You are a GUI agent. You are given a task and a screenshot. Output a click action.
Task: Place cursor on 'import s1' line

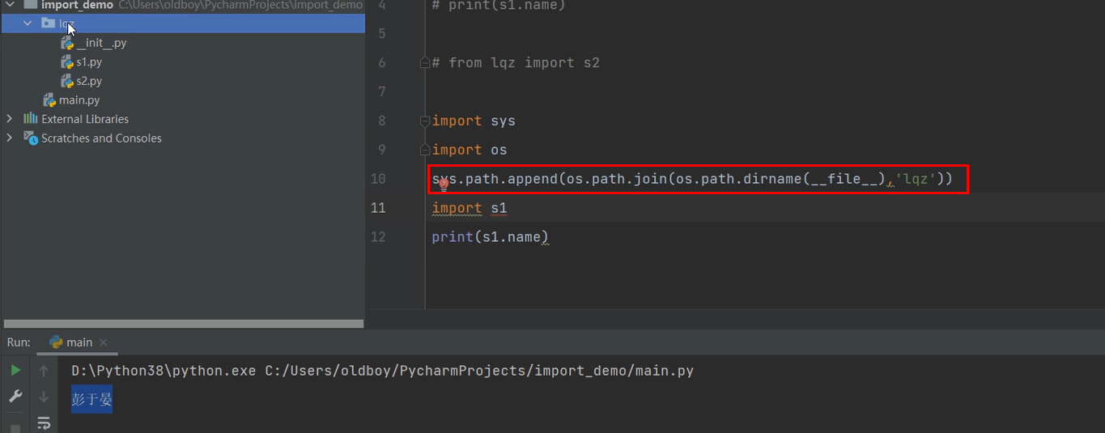tap(470, 208)
